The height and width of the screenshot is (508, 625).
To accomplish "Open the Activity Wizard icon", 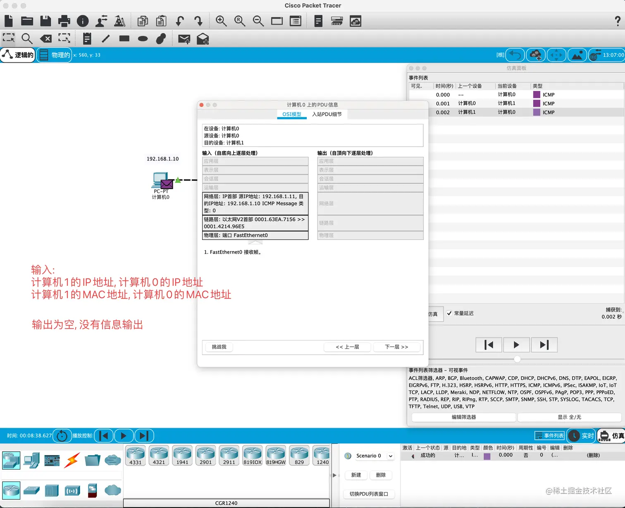I will pos(101,21).
